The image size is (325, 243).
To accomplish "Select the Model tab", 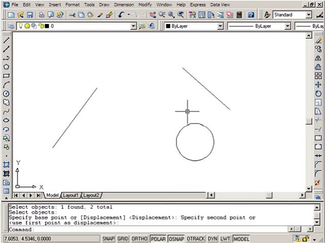I will 52,195.
